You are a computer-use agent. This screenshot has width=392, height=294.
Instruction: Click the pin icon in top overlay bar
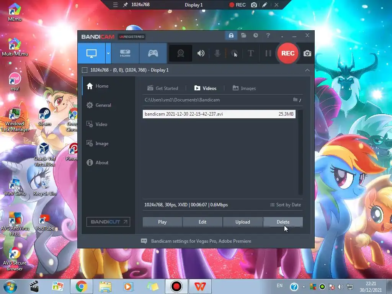coord(125,5)
